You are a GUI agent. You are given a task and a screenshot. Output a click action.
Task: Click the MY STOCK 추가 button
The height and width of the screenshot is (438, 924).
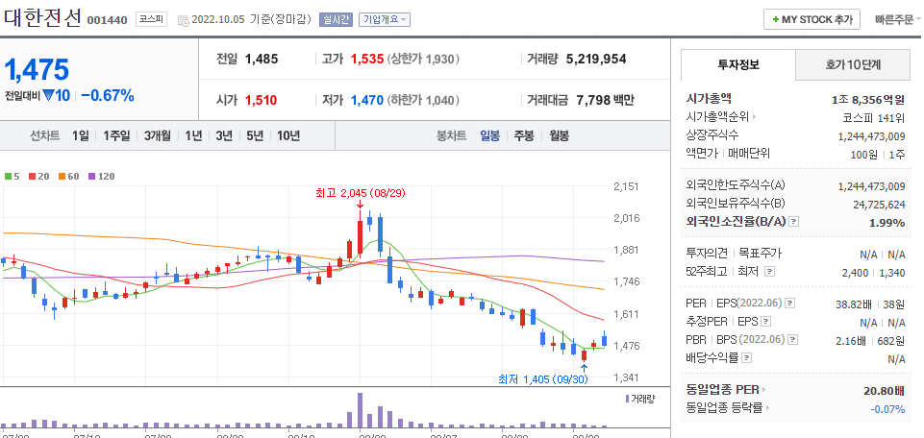point(812,19)
